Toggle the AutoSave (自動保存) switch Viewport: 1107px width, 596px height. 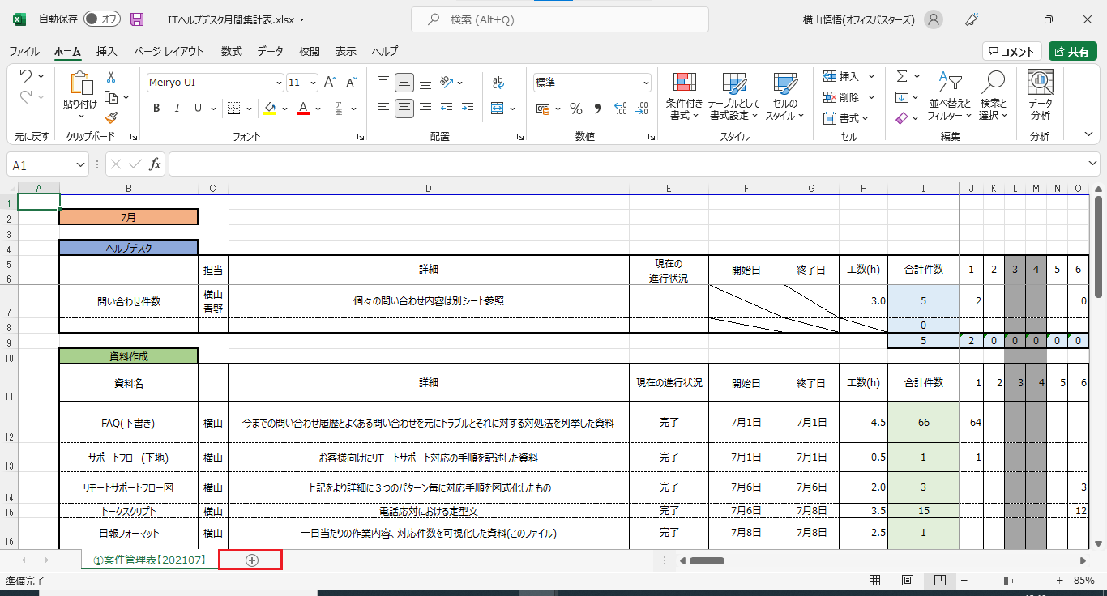(x=101, y=19)
